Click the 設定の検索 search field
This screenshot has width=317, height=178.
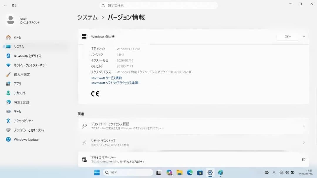(x=158, y=5)
